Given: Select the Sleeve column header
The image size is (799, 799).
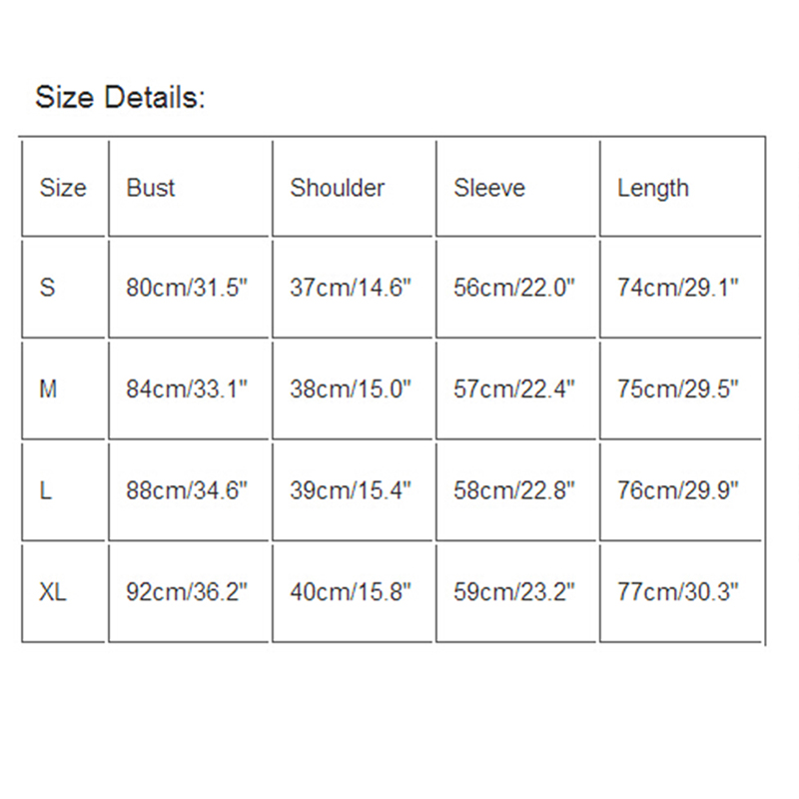Looking at the screenshot, I should [x=489, y=188].
